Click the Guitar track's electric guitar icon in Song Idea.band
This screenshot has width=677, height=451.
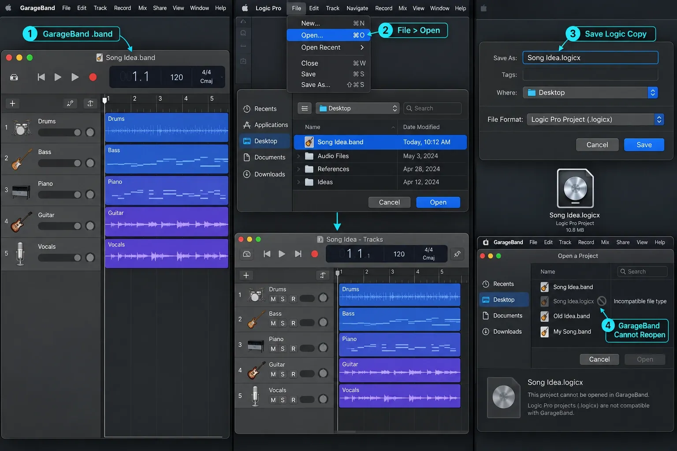[x=22, y=222]
